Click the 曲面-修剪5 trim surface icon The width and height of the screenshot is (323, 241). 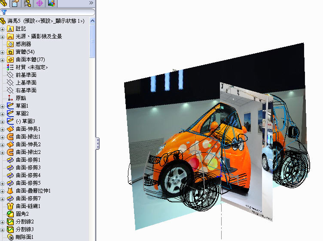click(x=10, y=183)
